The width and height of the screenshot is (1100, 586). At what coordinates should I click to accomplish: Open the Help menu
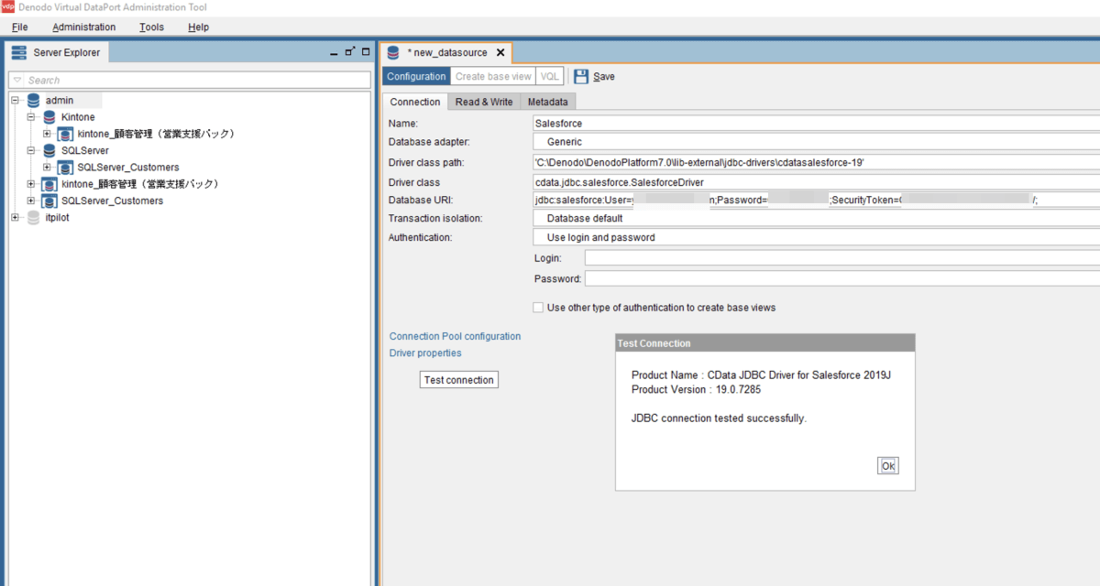pyautogui.click(x=198, y=27)
